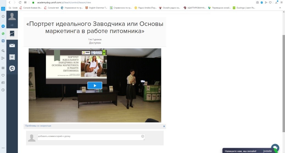
Task: Click the blue home icon in Opera sidebar
Action: point(3,9)
